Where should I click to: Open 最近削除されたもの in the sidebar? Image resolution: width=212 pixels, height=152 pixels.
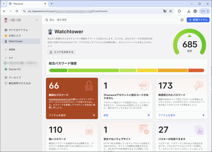tap(19, 83)
